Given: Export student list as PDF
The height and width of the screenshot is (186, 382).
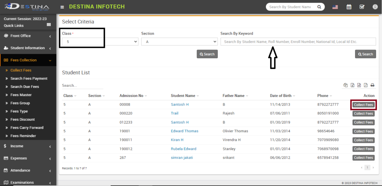Looking at the screenshot, I should (366, 85).
